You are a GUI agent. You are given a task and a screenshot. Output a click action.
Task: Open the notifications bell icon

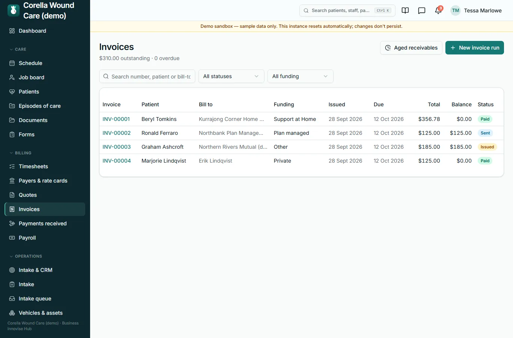pyautogui.click(x=438, y=11)
